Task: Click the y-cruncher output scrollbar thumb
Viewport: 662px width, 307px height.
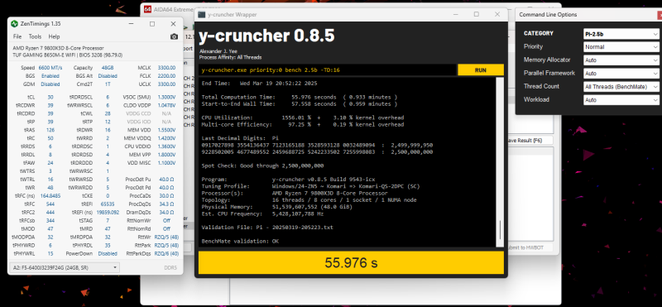Action: coord(500,230)
